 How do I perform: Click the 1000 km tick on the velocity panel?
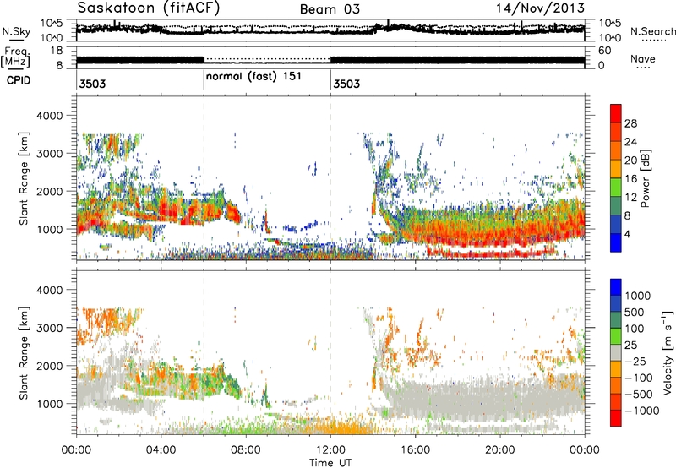coord(50,404)
